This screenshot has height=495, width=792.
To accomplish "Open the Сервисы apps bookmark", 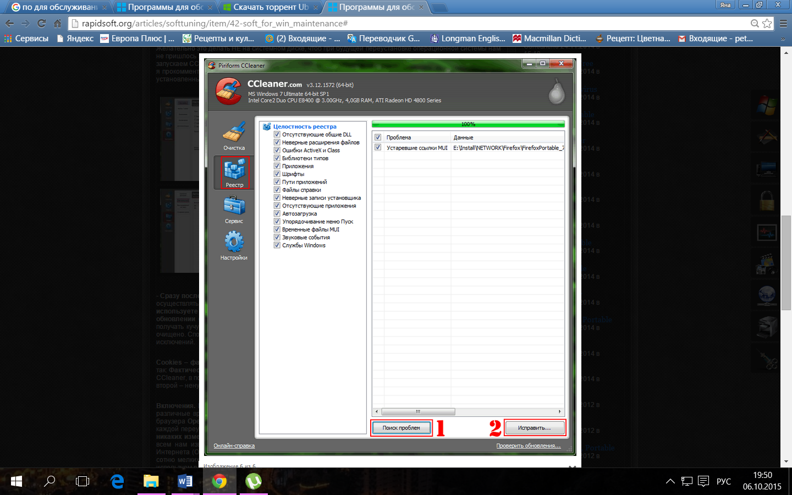I will tap(26, 38).
